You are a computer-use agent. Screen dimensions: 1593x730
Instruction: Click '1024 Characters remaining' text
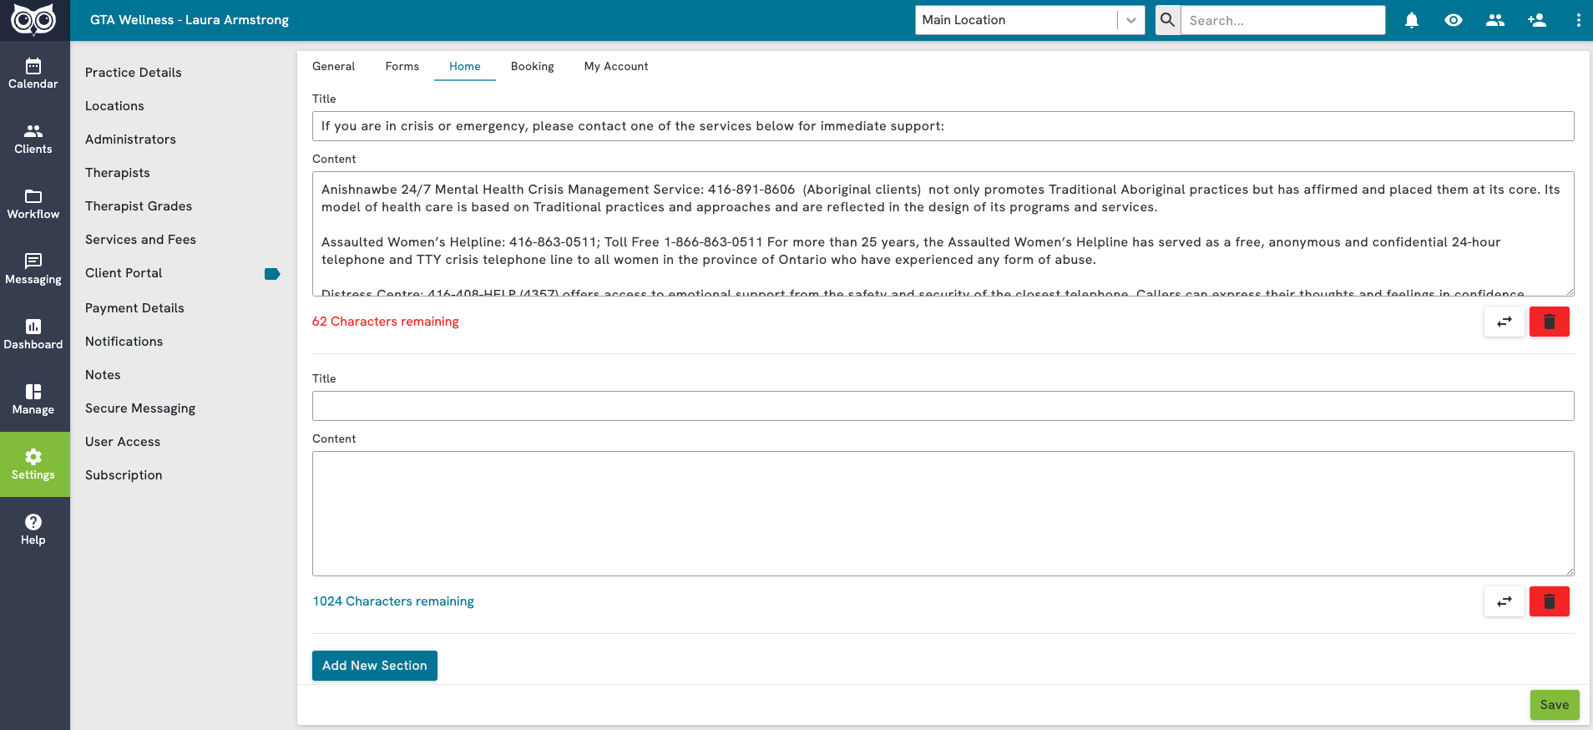tap(393, 601)
